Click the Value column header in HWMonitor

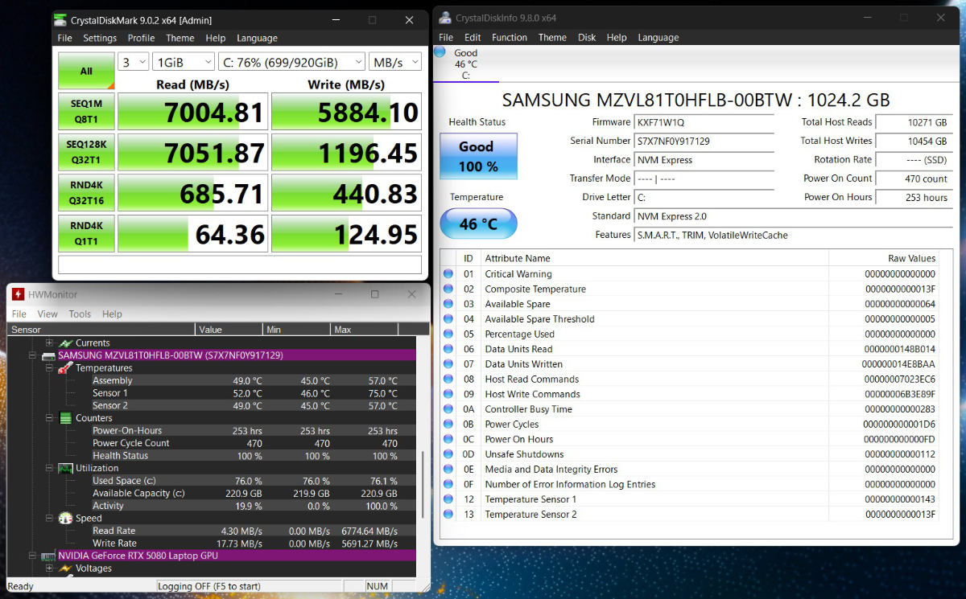(x=229, y=330)
